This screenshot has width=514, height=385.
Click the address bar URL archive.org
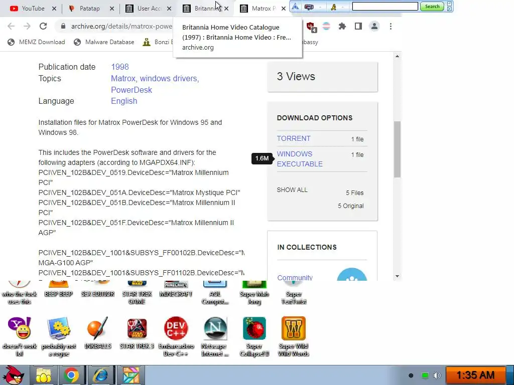click(x=121, y=26)
